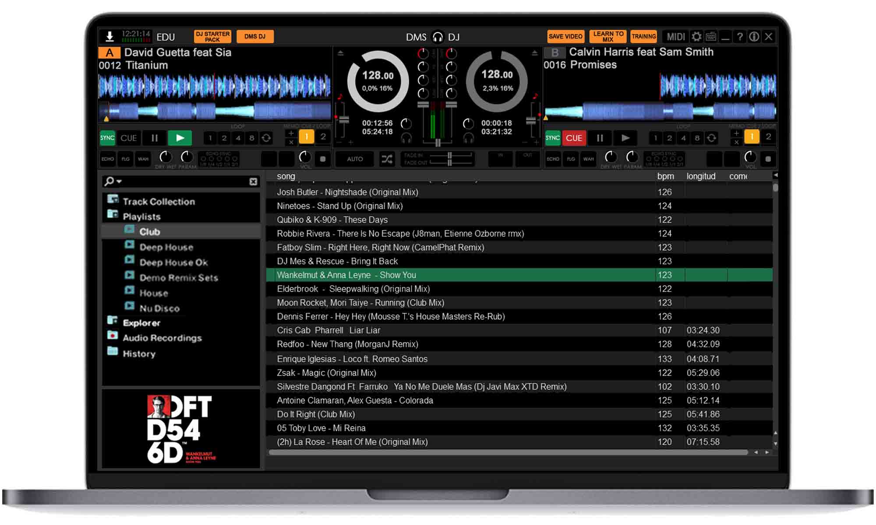Open help with the question mark icon
Image resolution: width=876 pixels, height=525 pixels.
pyautogui.click(x=740, y=36)
